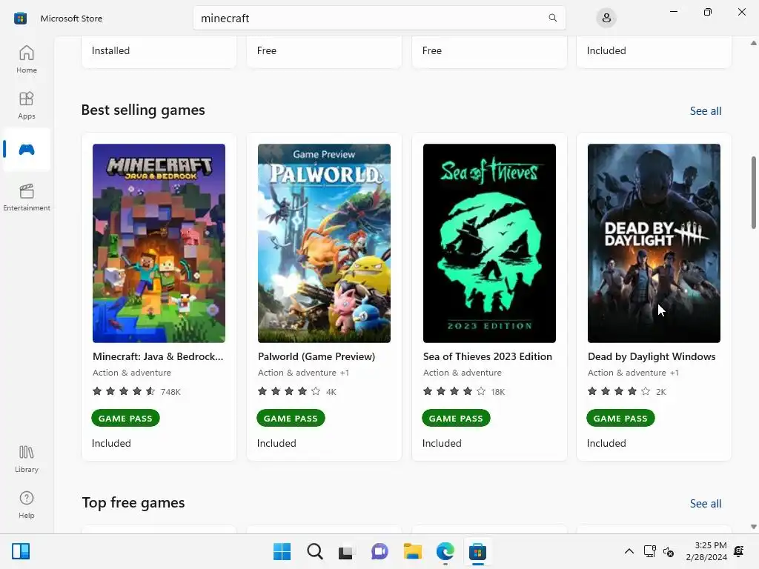
Task: Click the 'Best selling games' heading
Action: pyautogui.click(x=143, y=110)
